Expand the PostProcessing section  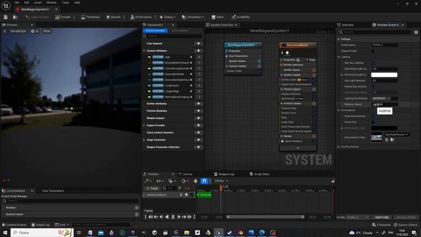tap(339, 147)
